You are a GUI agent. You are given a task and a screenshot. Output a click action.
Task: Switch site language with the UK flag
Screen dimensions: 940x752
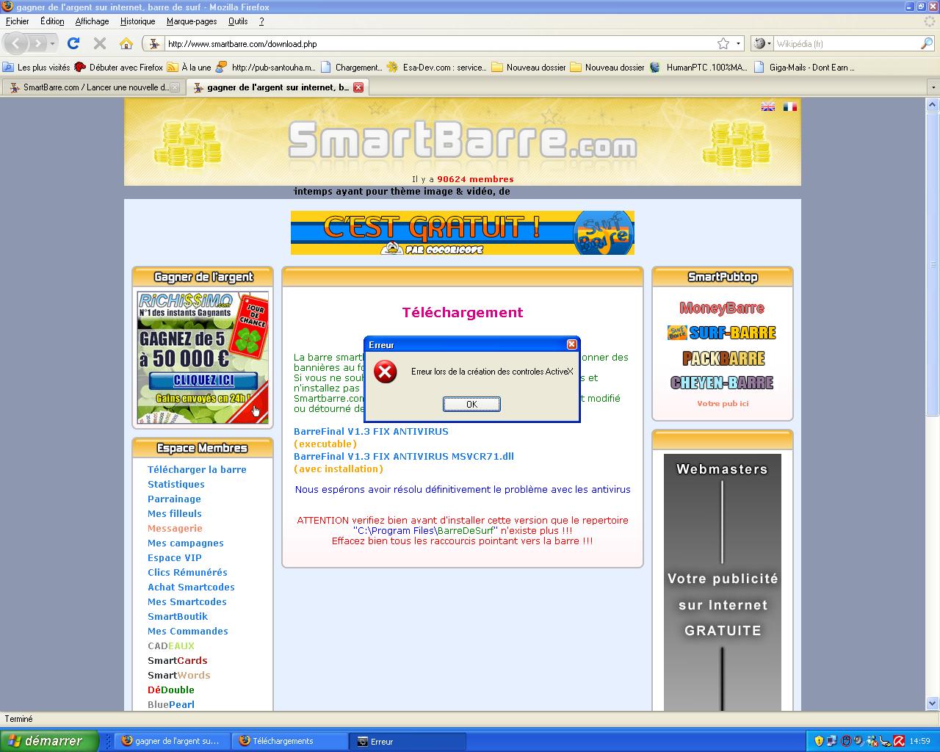[768, 106]
